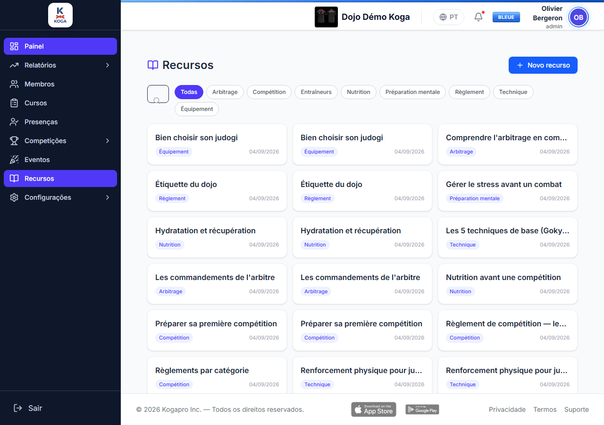
Task: Open "Règlement de compétition — le…" card
Action: 508,331
